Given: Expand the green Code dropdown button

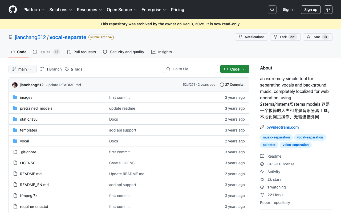Looking at the screenshot, I should click(235, 69).
